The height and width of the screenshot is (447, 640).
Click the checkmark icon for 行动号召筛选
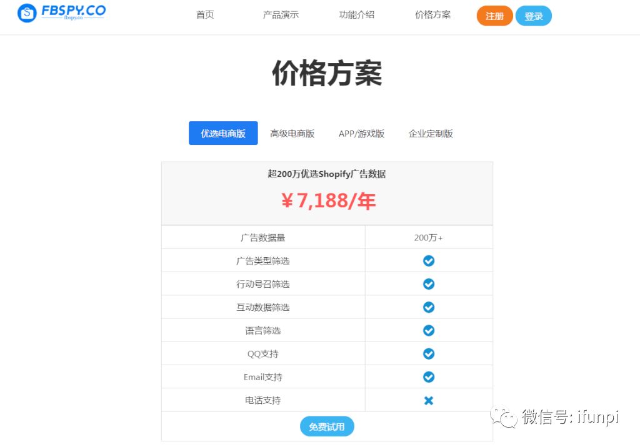click(429, 284)
